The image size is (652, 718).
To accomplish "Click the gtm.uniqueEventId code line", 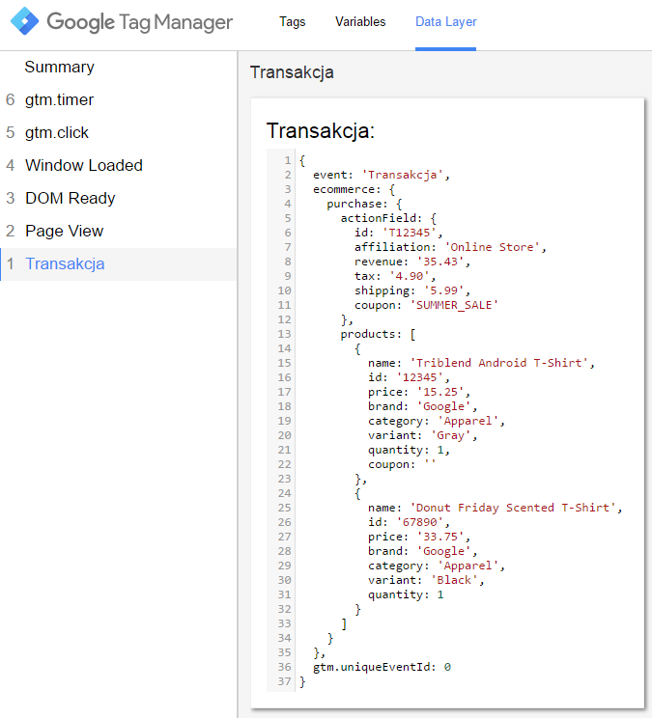I will coord(382,667).
